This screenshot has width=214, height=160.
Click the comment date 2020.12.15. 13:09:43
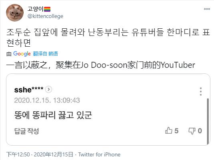pyautogui.click(x=47, y=101)
